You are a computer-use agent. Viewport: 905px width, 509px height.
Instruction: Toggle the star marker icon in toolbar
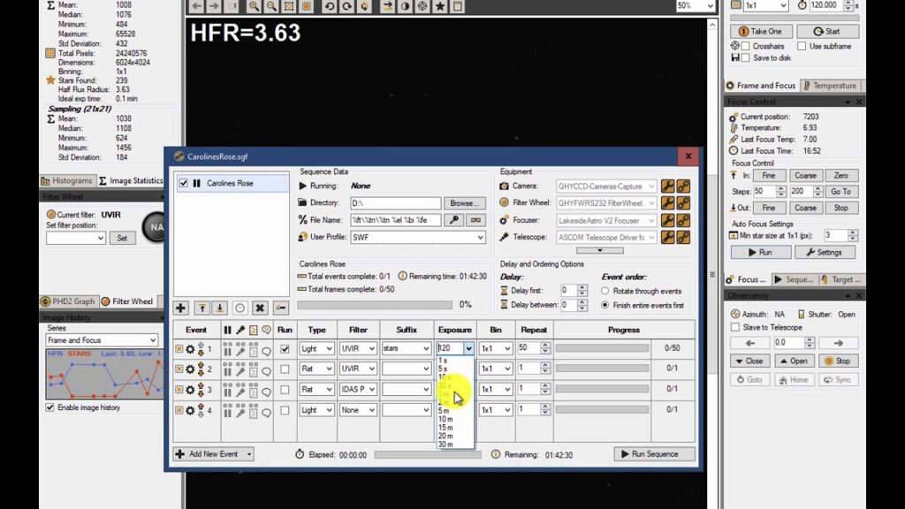point(440,6)
